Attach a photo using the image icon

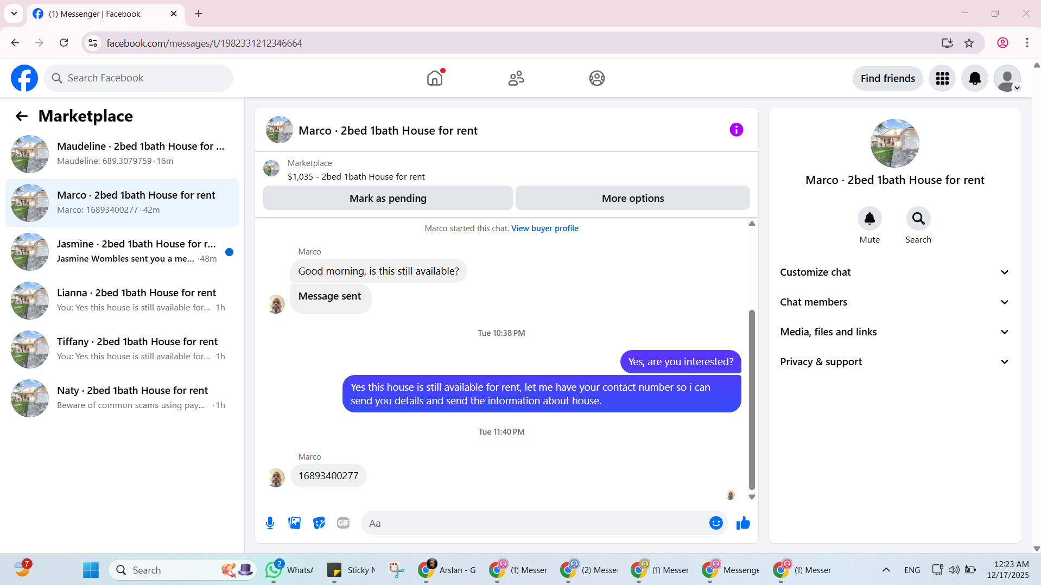(295, 523)
